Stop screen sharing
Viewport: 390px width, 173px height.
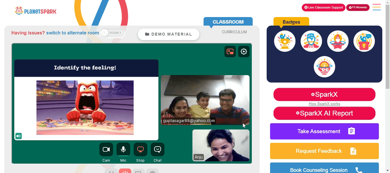140,149
